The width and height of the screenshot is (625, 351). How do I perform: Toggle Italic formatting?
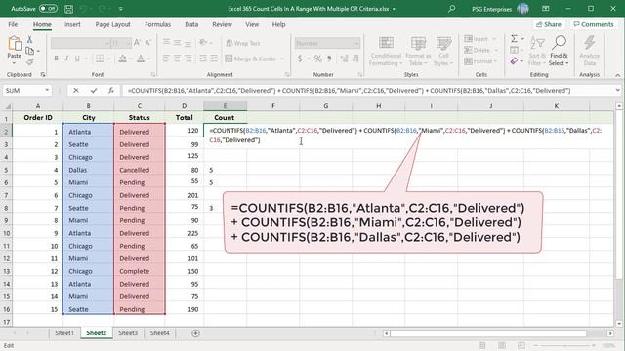tap(66, 58)
